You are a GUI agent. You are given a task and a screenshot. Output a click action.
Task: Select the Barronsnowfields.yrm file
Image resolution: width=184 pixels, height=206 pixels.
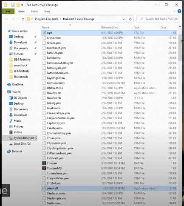(x=109, y=63)
